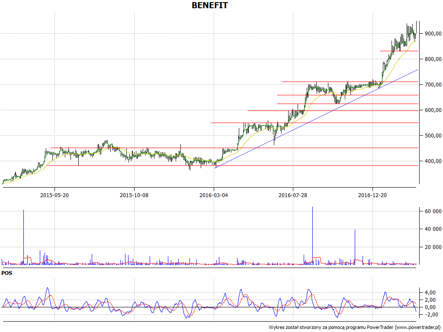The image size is (443, 332).
Task: Select the 2015-05-20 date label
Action: click(55, 195)
